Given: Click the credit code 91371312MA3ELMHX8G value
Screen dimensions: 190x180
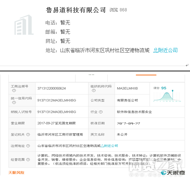Looking at the screenshot, I should click(x=57, y=100).
